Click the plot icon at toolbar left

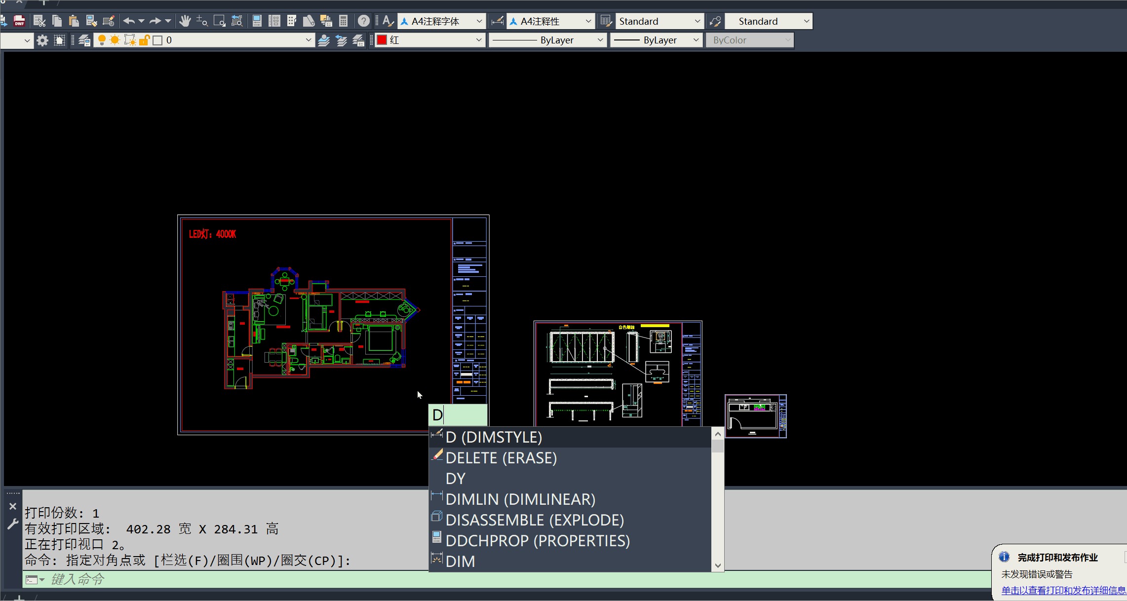pos(3,21)
